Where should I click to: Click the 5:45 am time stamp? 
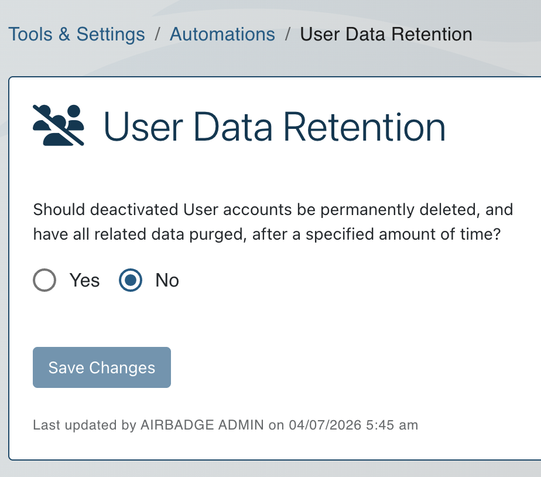(392, 425)
